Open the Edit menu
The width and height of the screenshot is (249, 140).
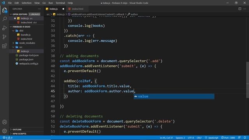tap(16, 3)
